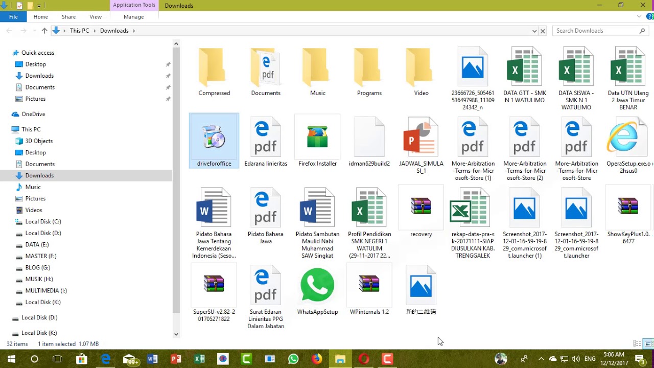Open the Video folder
This screenshot has width=654, height=368.
(421, 72)
